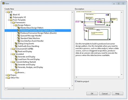This screenshot has height=100, width=128.
Task: Toggle the Add to project checkbox
Action: [x=76, y=81]
